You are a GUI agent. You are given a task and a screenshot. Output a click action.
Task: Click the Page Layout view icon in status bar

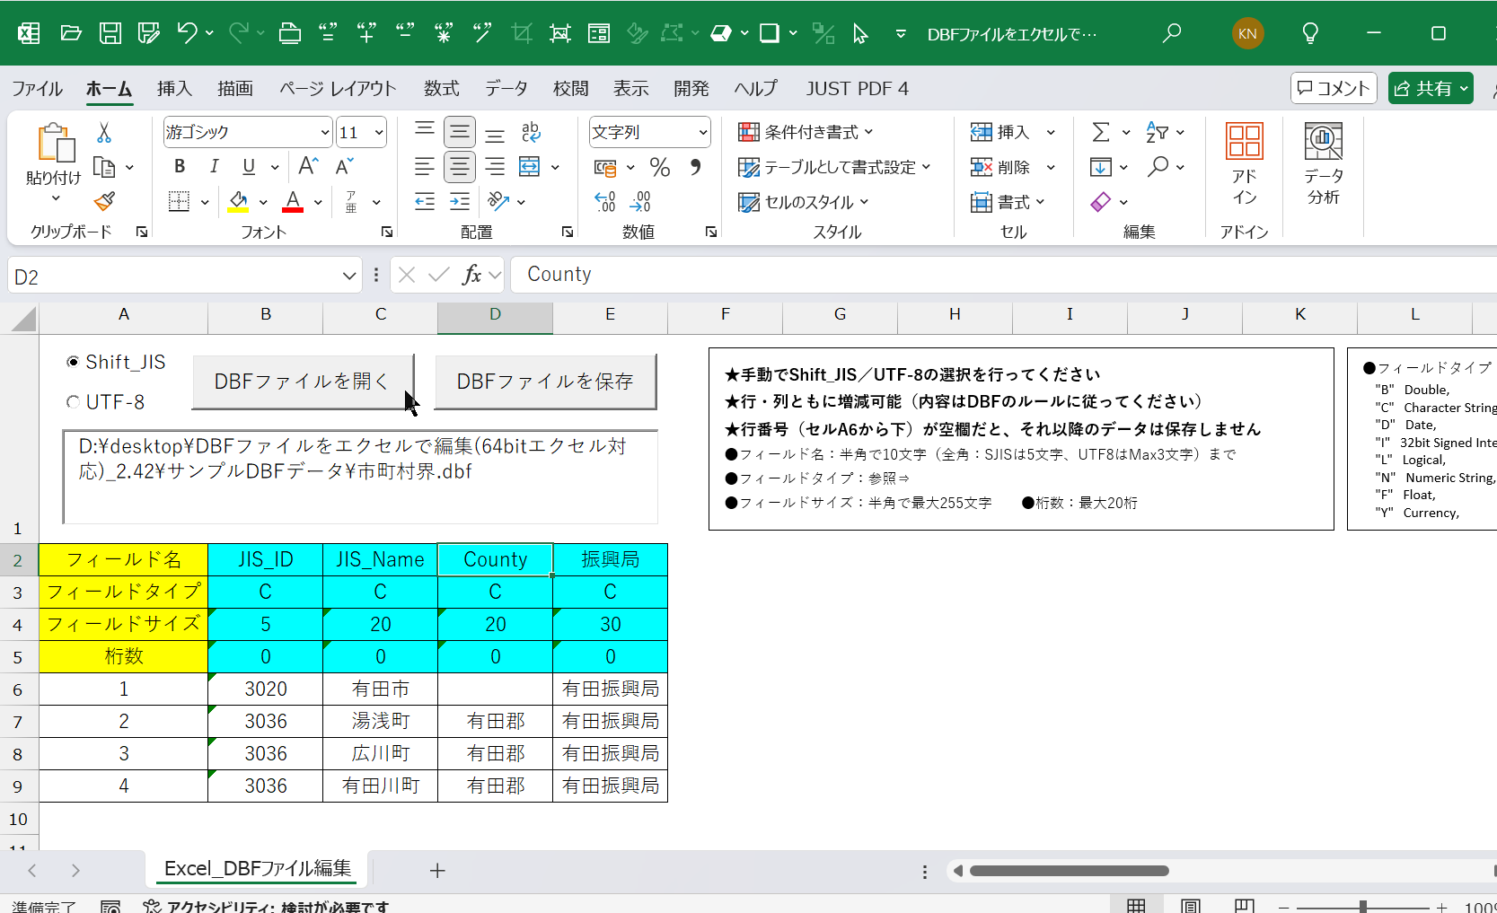[1191, 906]
